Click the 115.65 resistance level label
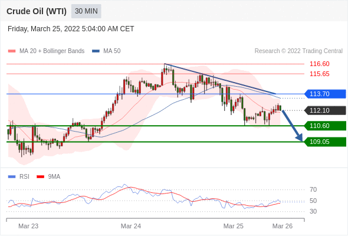The height and width of the screenshot is (236, 348). pyautogui.click(x=319, y=74)
